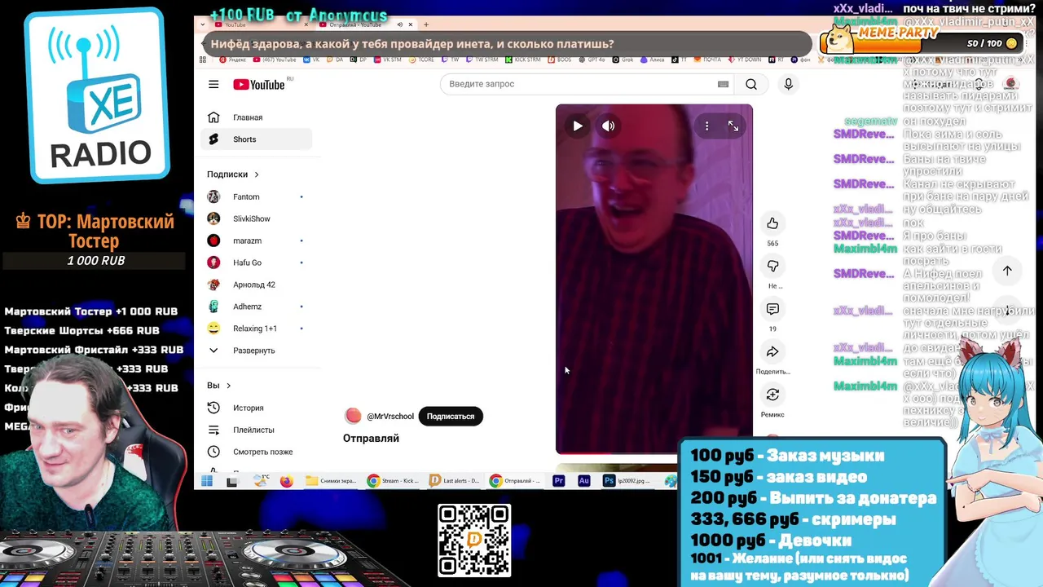
Task: Open Смотреть позже watch later list
Action: (256, 452)
